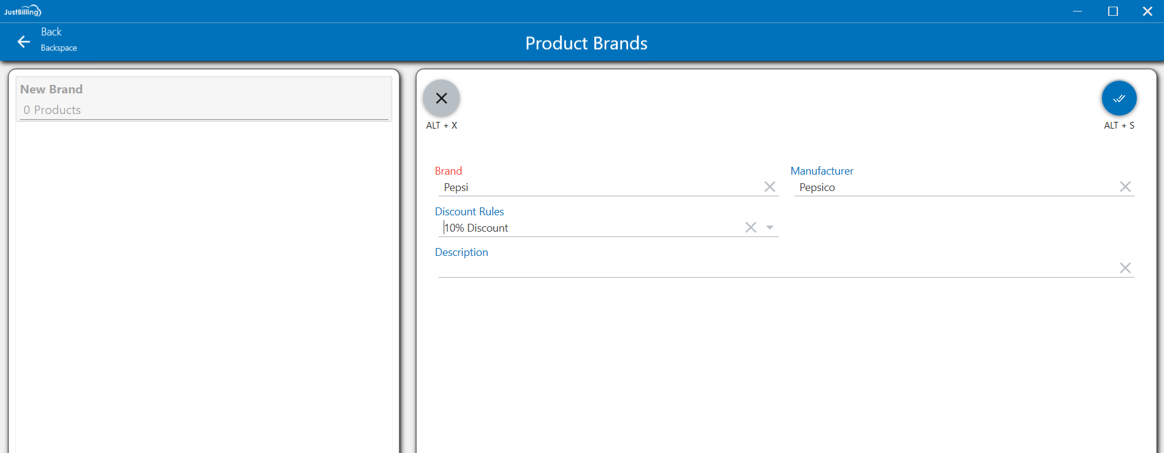Image resolution: width=1164 pixels, height=453 pixels.
Task: Click the 10% Discount combo box text
Action: [476, 228]
